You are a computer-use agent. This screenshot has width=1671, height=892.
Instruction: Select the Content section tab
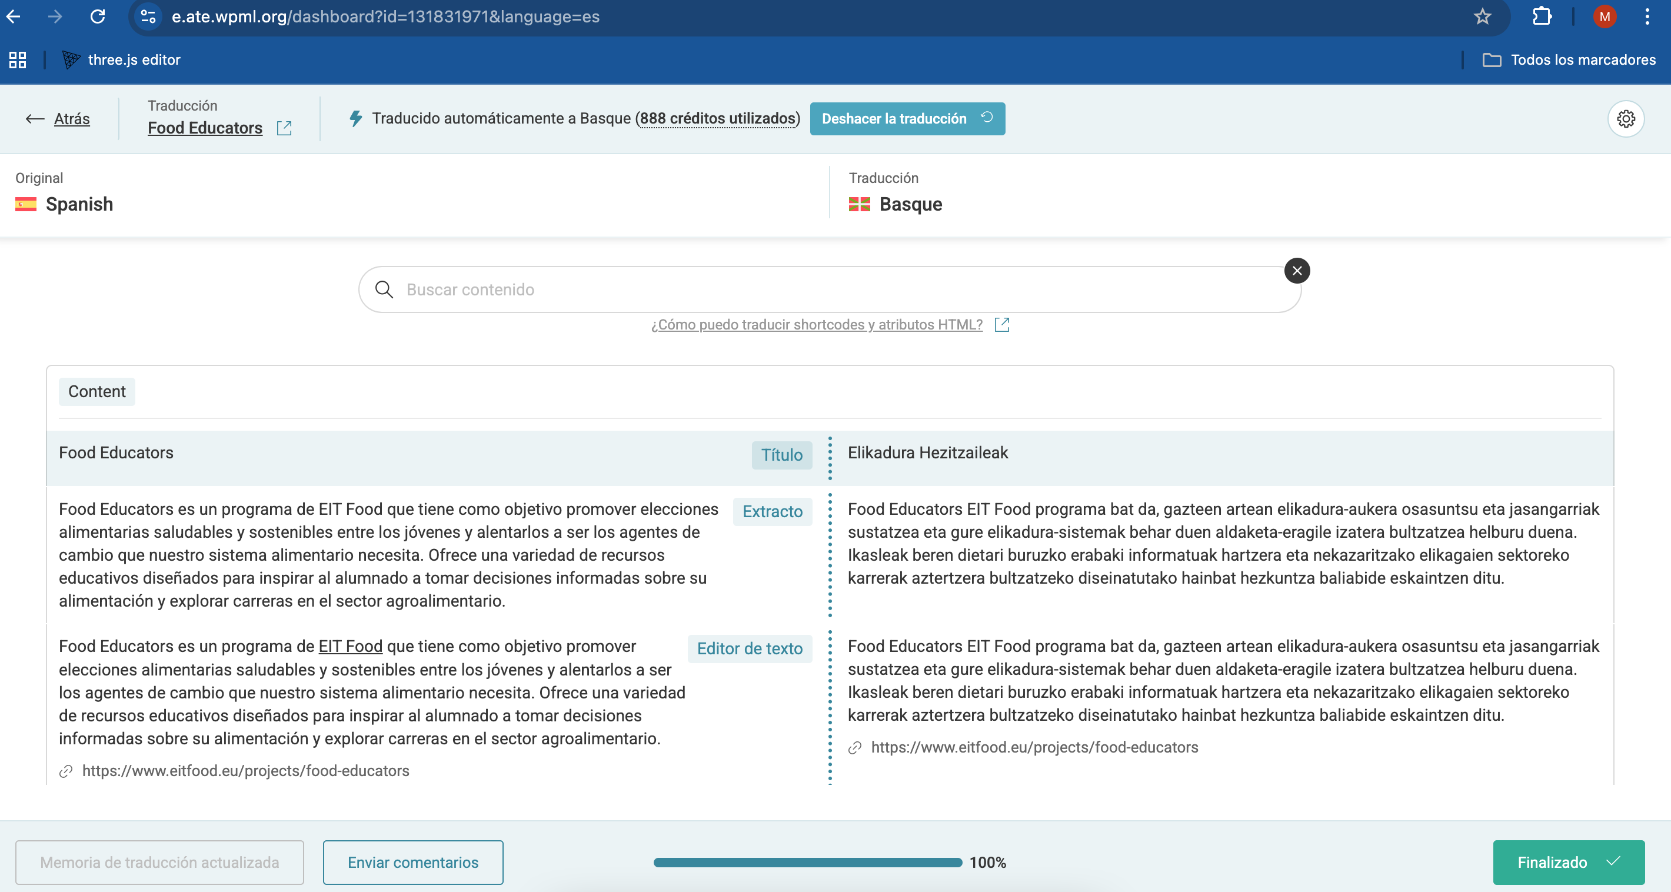(96, 392)
